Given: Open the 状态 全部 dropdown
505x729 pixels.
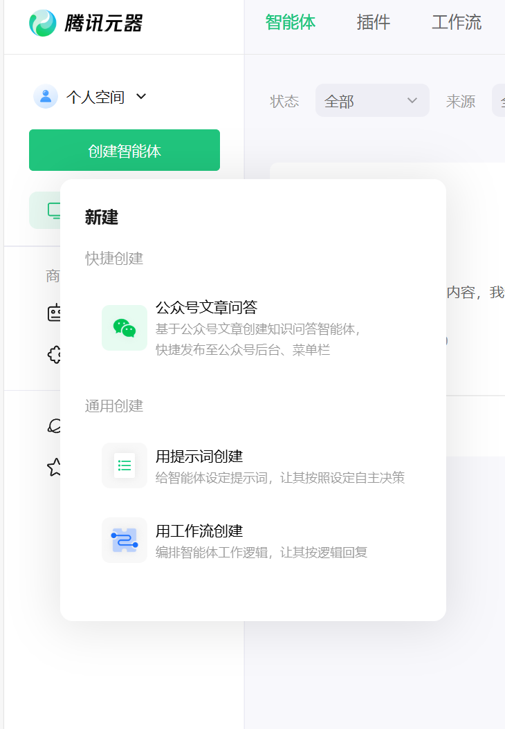Looking at the screenshot, I should tap(372, 100).
